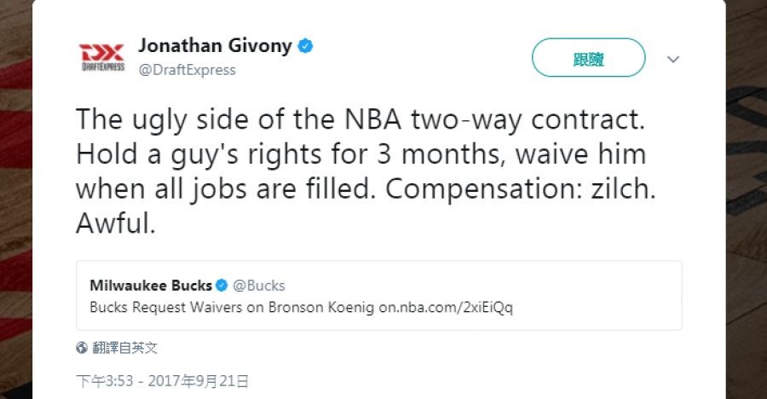Screen dimensions: 767x399
Task: Click the @DraftExpress handle
Action: [187, 70]
